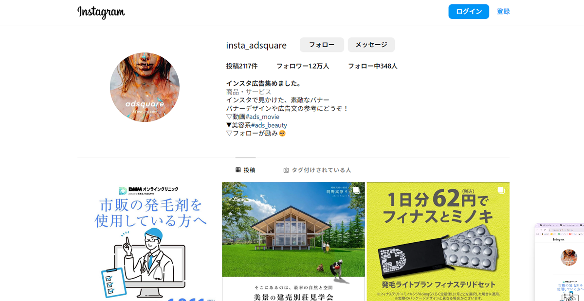Click the Instagram logo in the header

101,12
